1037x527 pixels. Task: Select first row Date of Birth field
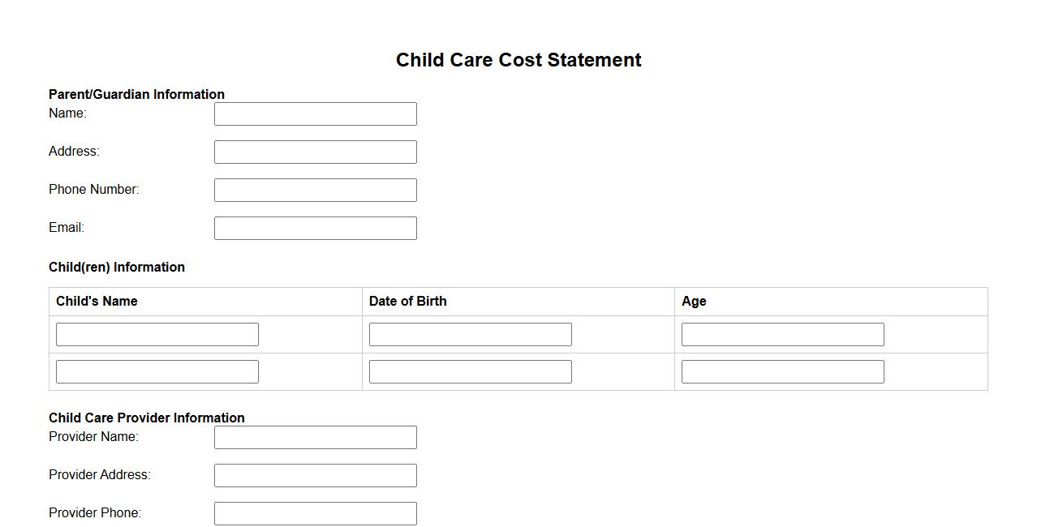[x=470, y=335]
